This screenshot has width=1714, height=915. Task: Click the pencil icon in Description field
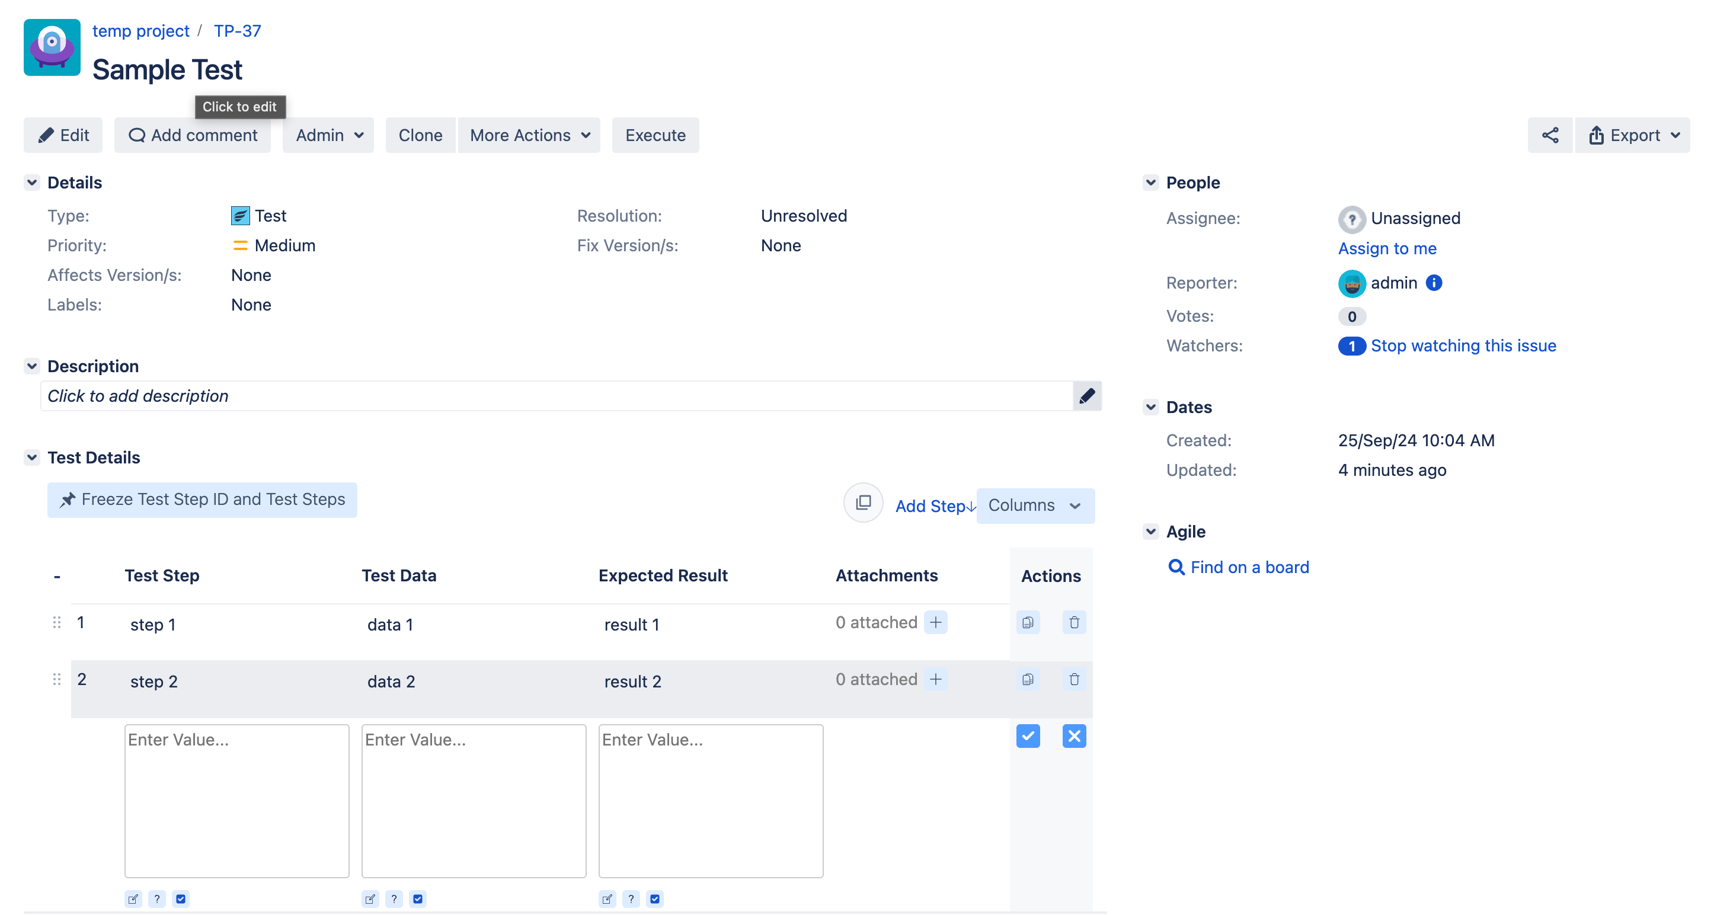click(1086, 396)
